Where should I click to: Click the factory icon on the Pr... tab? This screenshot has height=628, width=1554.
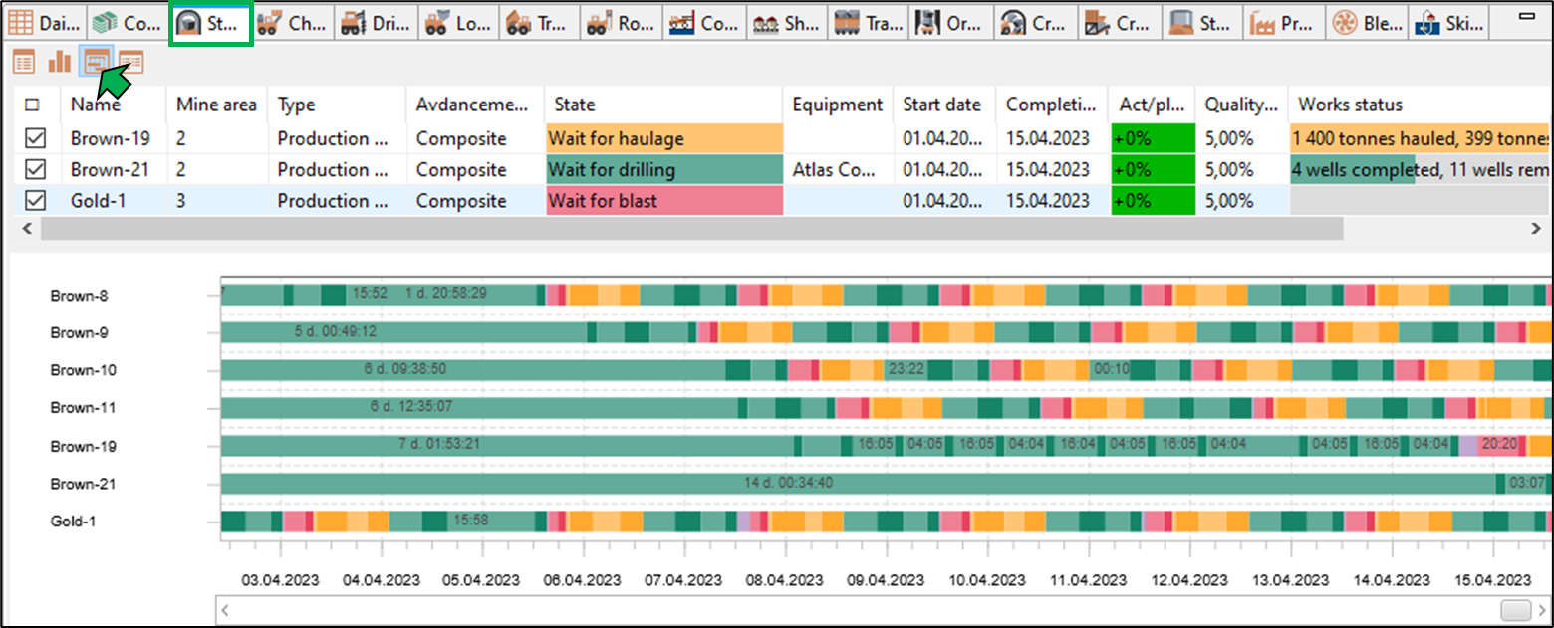tap(1262, 22)
